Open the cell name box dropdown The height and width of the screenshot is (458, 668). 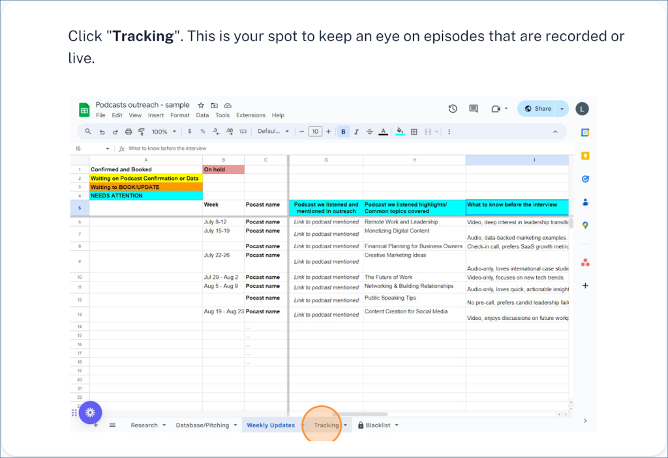pos(108,149)
